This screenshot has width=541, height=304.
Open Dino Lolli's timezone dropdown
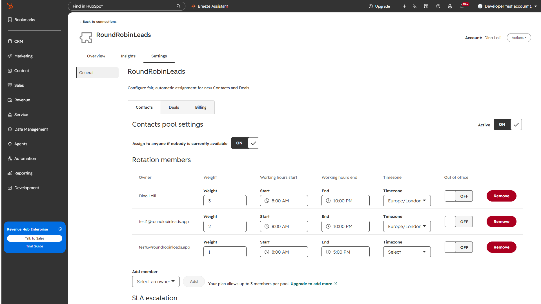(407, 201)
